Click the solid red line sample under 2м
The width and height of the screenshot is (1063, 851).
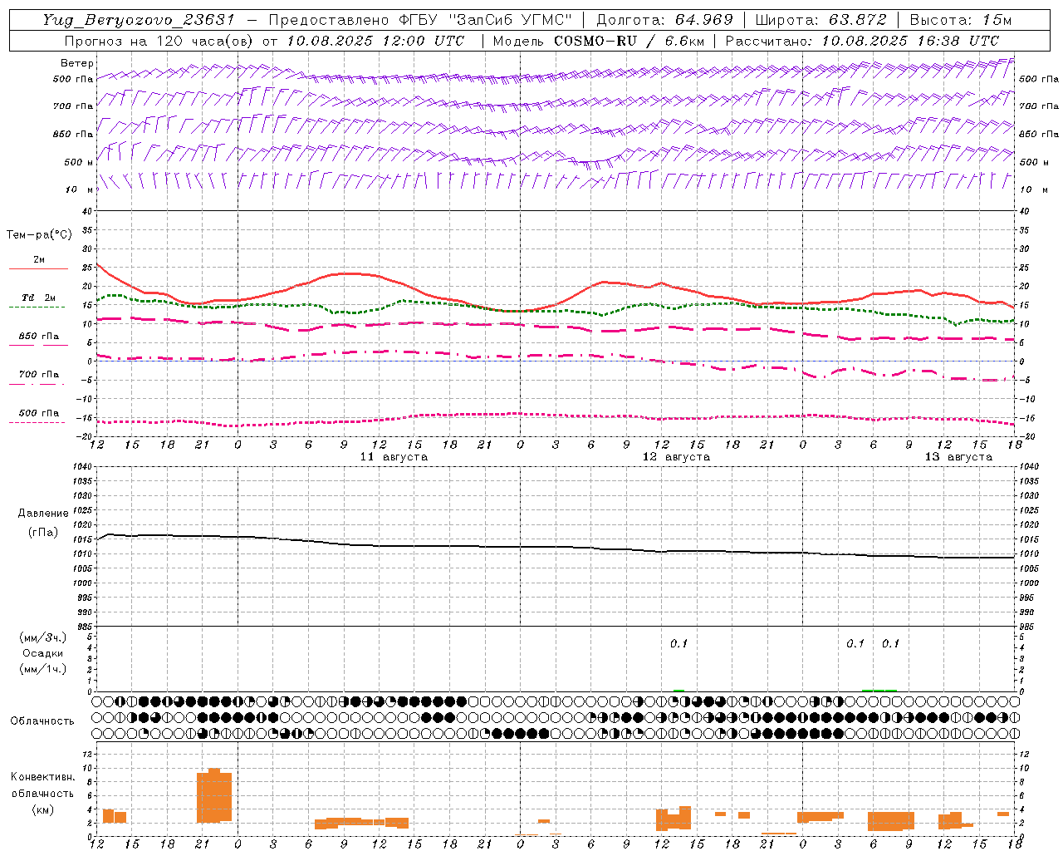pyautogui.click(x=39, y=268)
